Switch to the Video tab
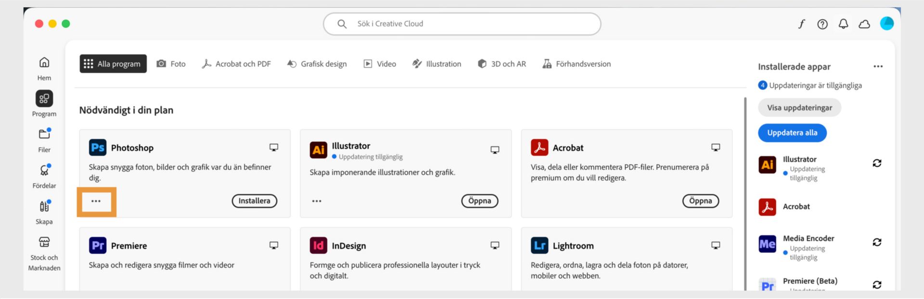 pyautogui.click(x=380, y=64)
